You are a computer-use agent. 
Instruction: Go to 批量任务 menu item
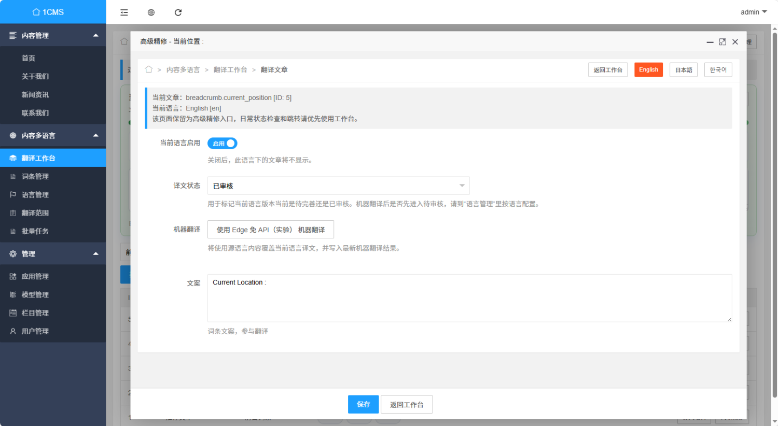coord(53,232)
